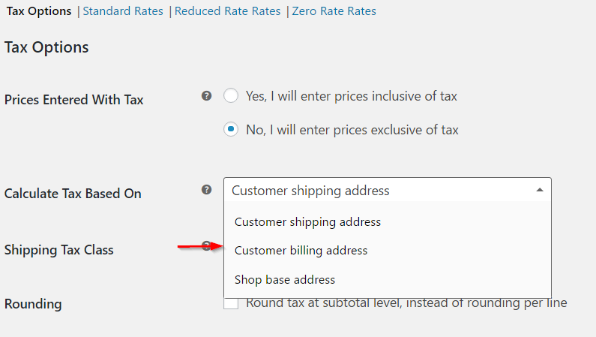The height and width of the screenshot is (337, 596).
Task: Click the 'Shipping Tax Class' field label
Action: [x=59, y=250]
